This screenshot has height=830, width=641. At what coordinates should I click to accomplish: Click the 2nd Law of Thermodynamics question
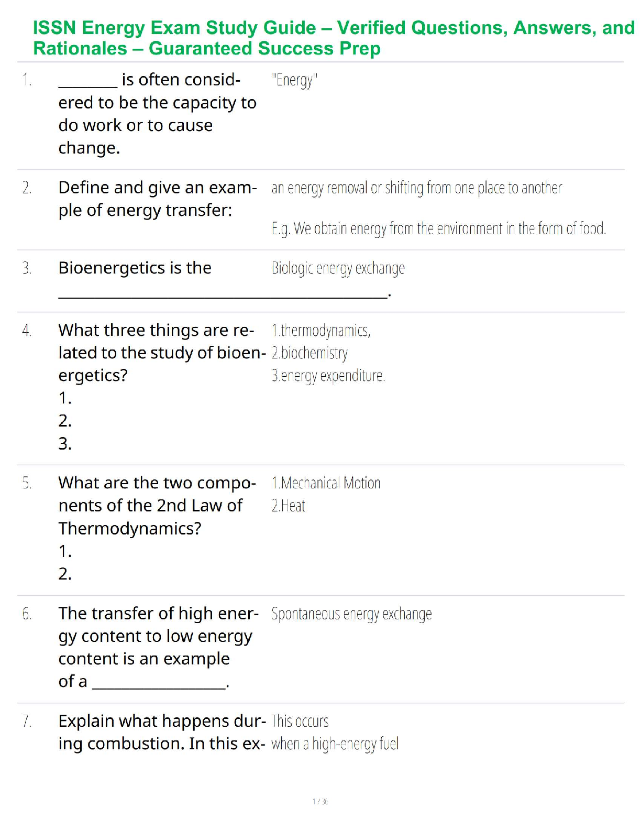(x=157, y=505)
